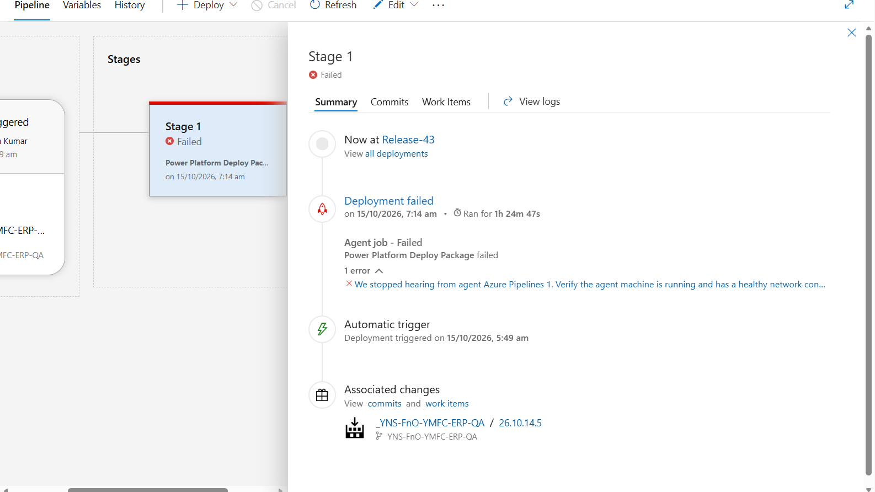This screenshot has width=875, height=492.
Task: Click the rocket deployment icon
Action: [322, 209]
